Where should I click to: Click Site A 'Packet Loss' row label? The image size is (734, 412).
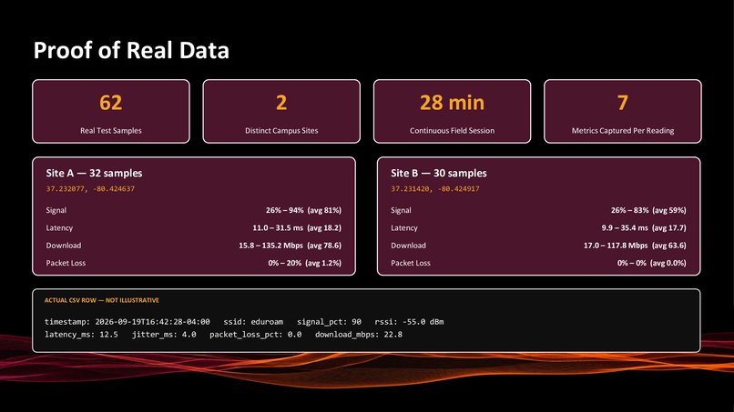pyautogui.click(x=66, y=263)
